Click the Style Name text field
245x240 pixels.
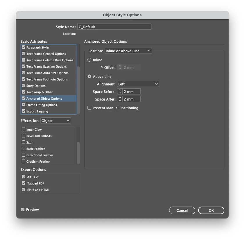[114, 27]
